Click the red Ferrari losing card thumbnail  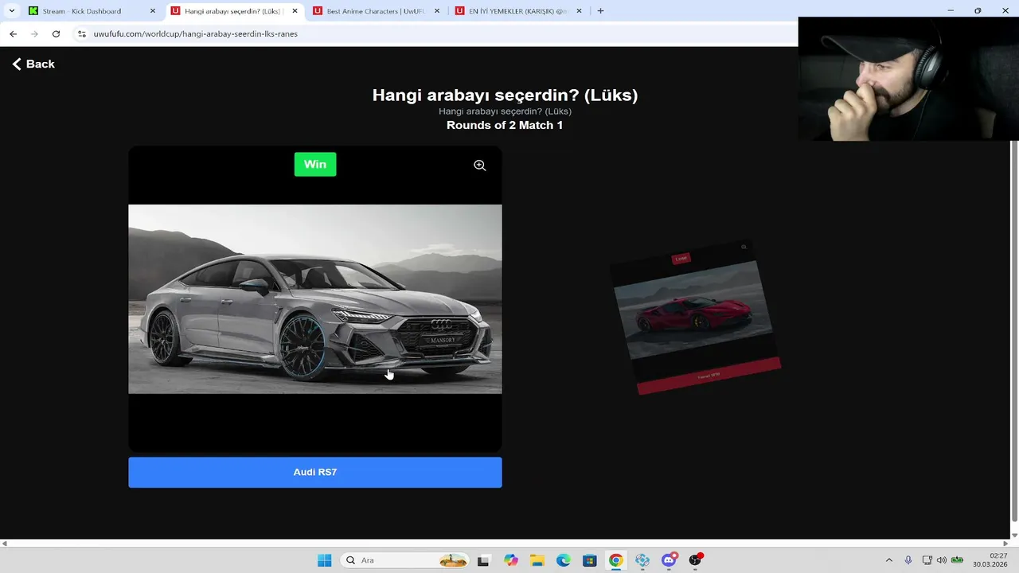point(694,318)
